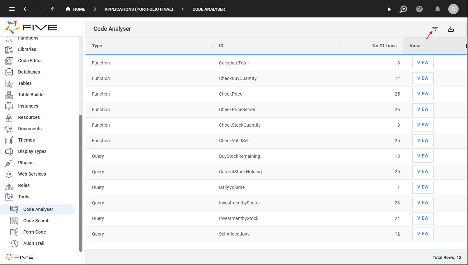Click the Home icon in breadcrumb
The image size is (468, 265).
(x=68, y=9)
